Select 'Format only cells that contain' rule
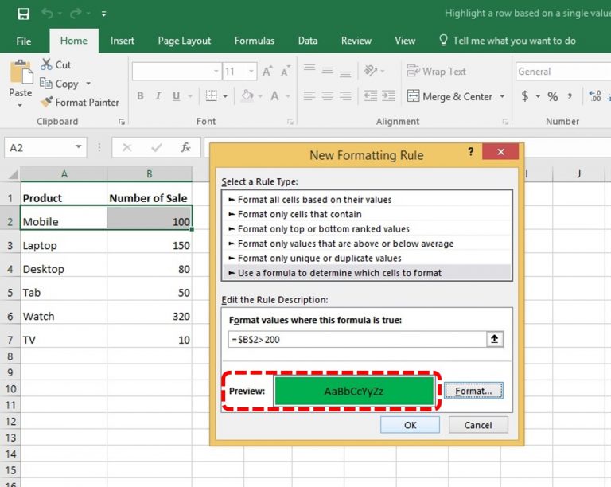 click(x=367, y=214)
